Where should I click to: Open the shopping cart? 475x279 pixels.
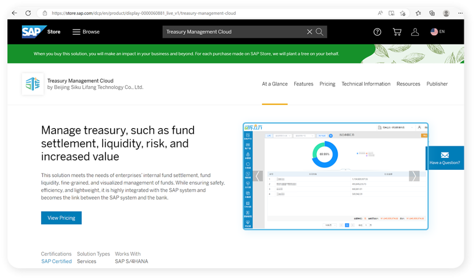397,32
